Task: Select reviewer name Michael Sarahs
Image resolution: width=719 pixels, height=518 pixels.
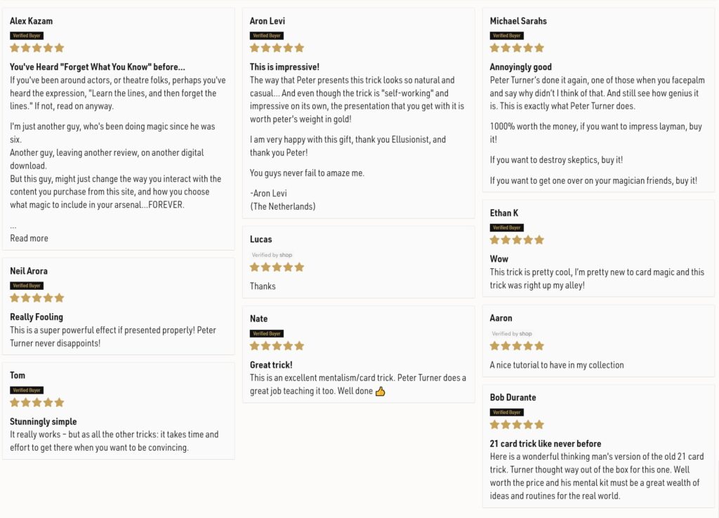Action: (x=518, y=21)
